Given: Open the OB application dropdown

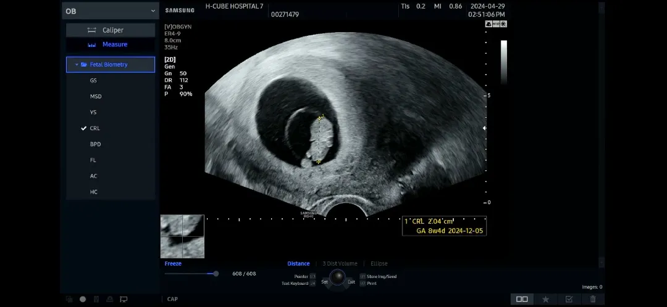Looking at the screenshot, I should coord(111,11).
